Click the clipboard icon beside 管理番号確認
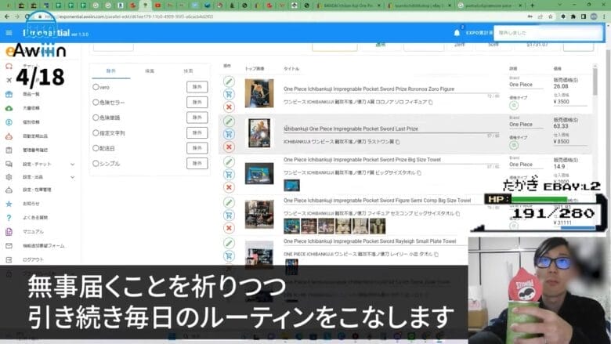Viewport: 611px width, 344px height. point(9,150)
